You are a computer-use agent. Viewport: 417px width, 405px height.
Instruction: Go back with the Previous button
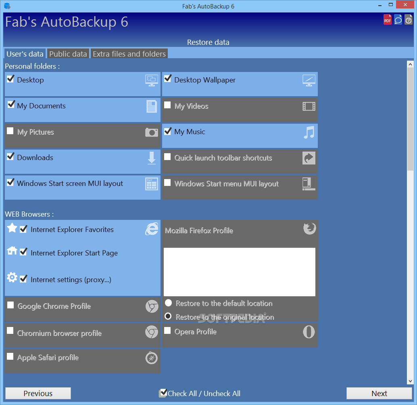tap(38, 393)
